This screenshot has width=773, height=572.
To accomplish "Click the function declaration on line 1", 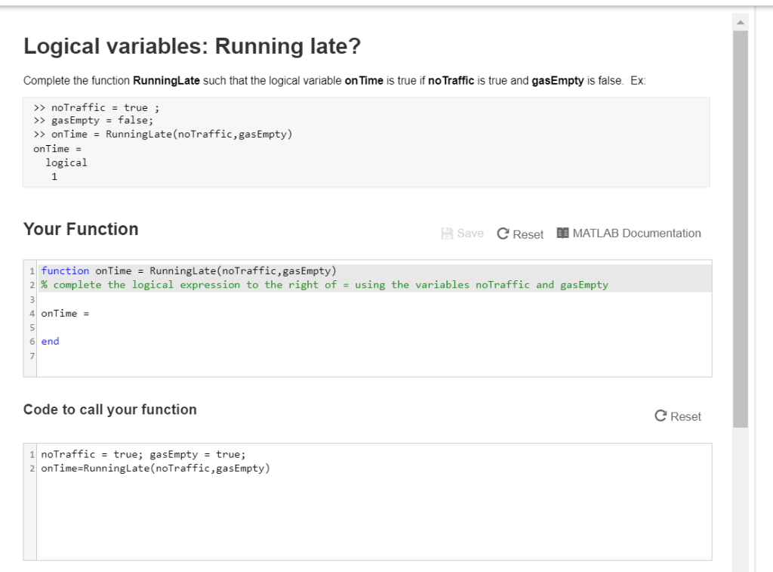I will pyautogui.click(x=189, y=271).
